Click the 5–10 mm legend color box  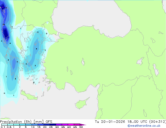coord(29,125)
